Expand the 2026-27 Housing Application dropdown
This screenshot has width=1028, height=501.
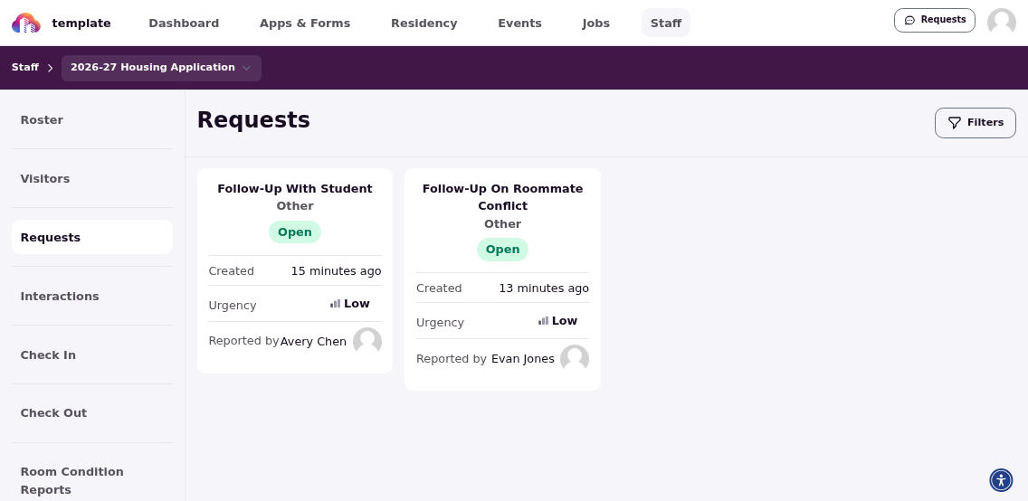coord(161,68)
